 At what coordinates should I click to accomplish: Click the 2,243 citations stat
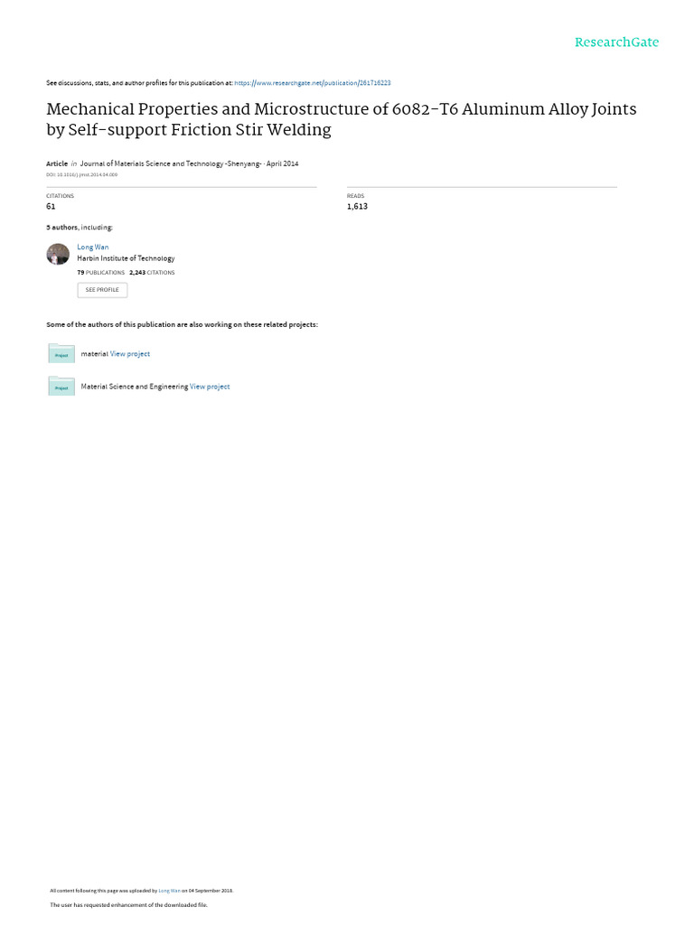[x=152, y=273]
